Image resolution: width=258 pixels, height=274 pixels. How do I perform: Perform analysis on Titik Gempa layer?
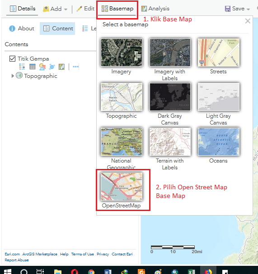pos(61,67)
